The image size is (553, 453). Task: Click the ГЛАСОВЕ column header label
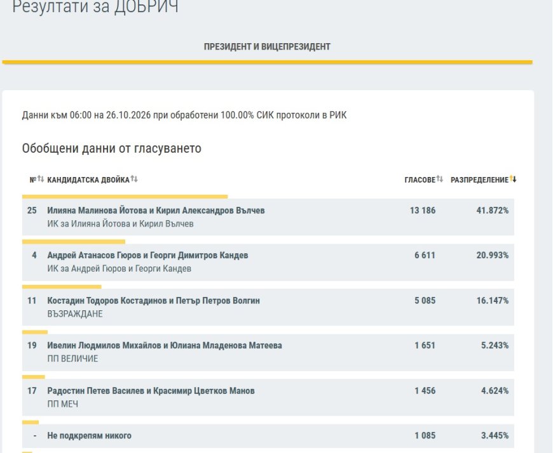click(420, 180)
